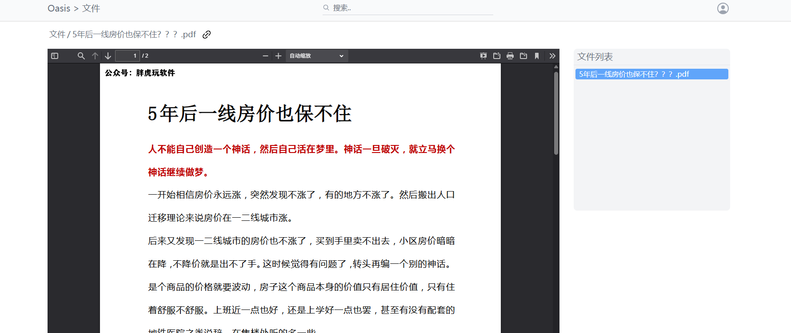
Task: Open the Oasis home link
Action: point(59,8)
